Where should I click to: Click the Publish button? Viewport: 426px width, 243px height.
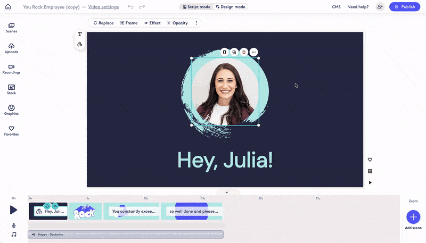pos(404,7)
